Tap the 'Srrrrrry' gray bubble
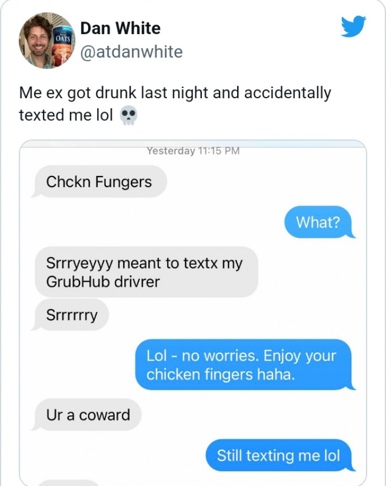This screenshot has width=386, height=486. (x=71, y=315)
